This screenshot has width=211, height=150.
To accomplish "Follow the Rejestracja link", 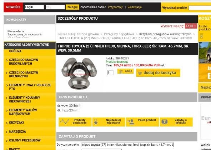I will coord(135,7).
